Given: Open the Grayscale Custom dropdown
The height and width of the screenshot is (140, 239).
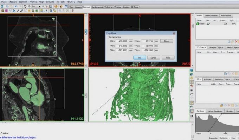Looking at the screenshot, I should (225, 138).
